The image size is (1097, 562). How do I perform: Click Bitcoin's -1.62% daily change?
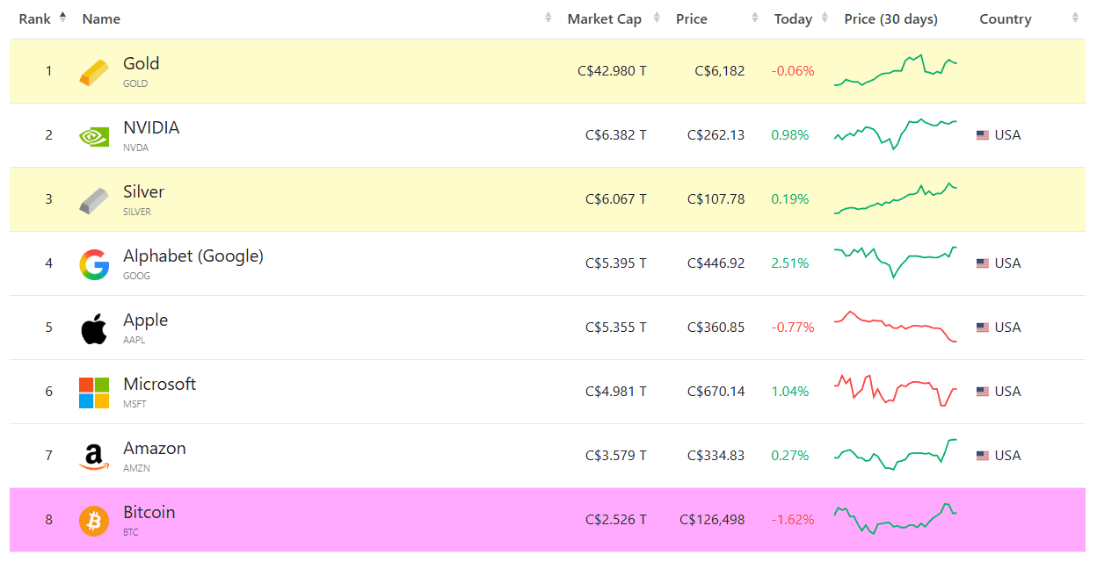pyautogui.click(x=793, y=520)
